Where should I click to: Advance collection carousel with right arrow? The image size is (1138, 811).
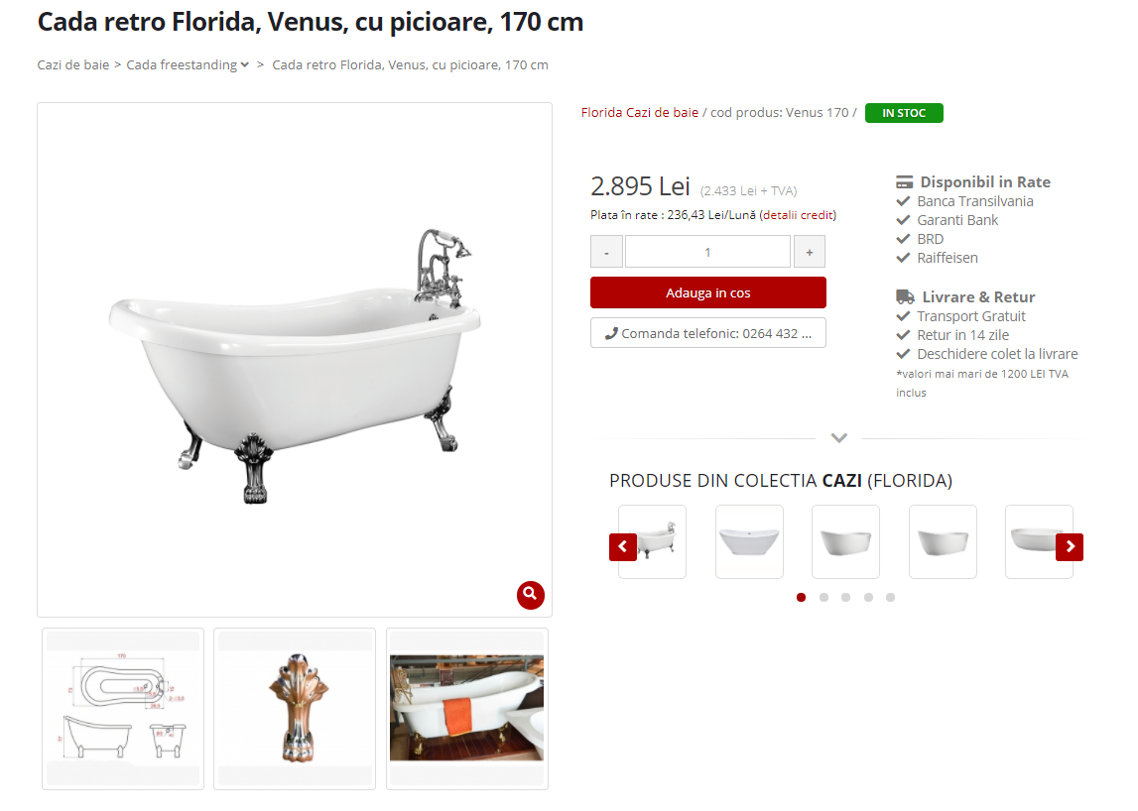tap(1070, 547)
